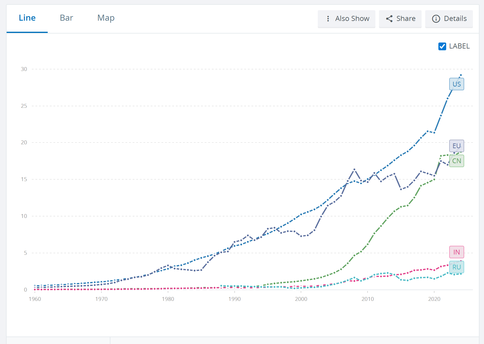
Task: Click the LABEL text beside checkbox
Action: tap(459, 46)
